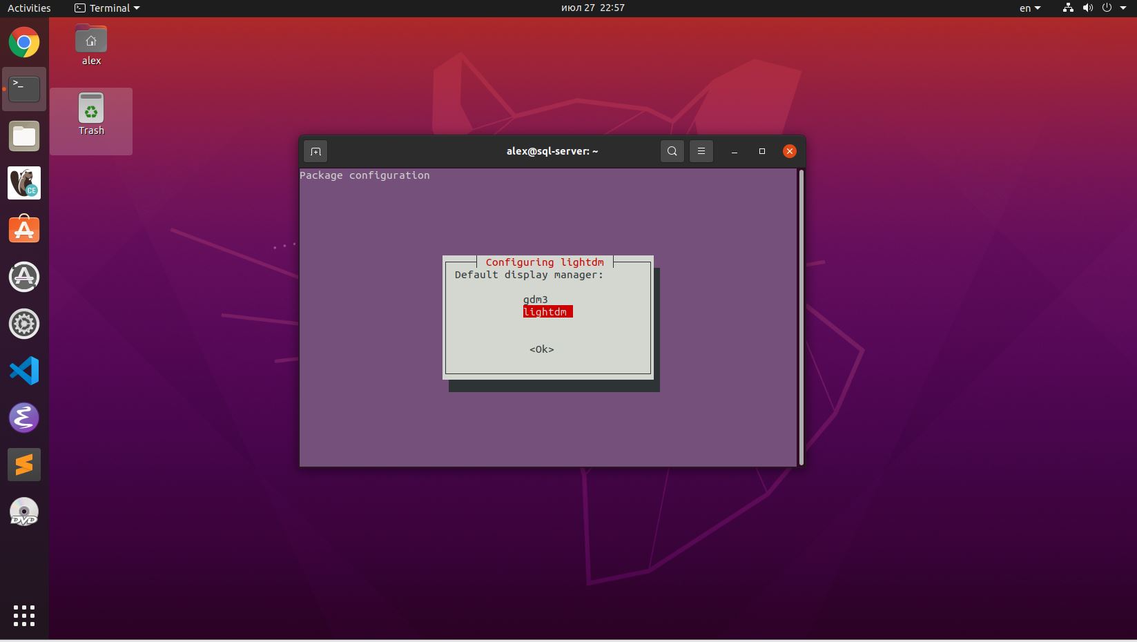Click the Terminal icon in the dock

[x=24, y=89]
